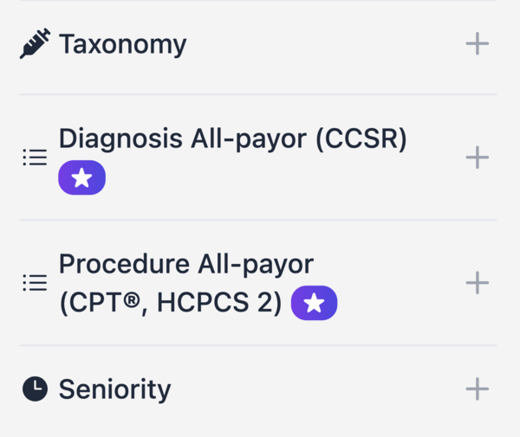
Task: Click the syringe icon beside Taxonomy
Action: click(x=36, y=43)
